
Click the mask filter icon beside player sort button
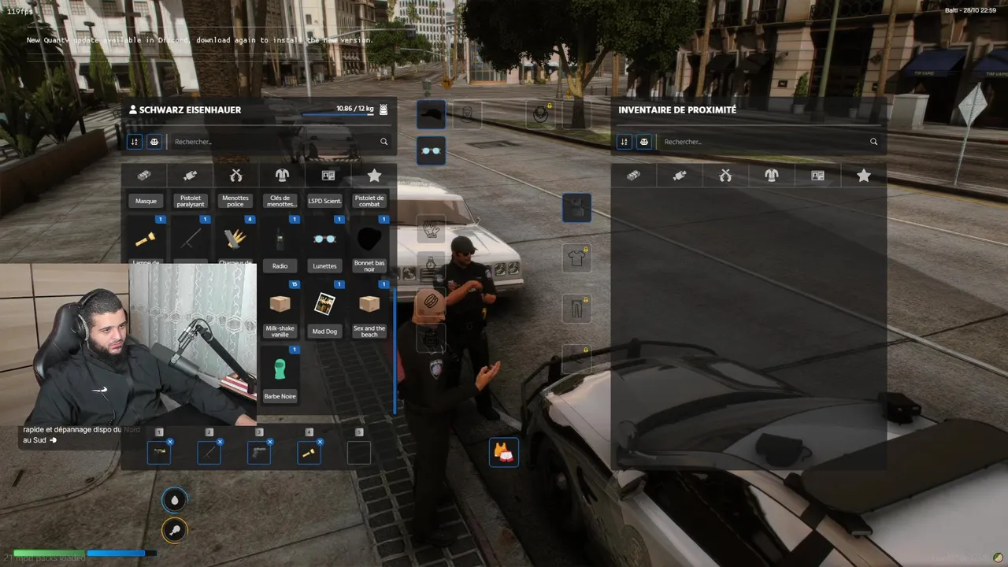click(154, 142)
